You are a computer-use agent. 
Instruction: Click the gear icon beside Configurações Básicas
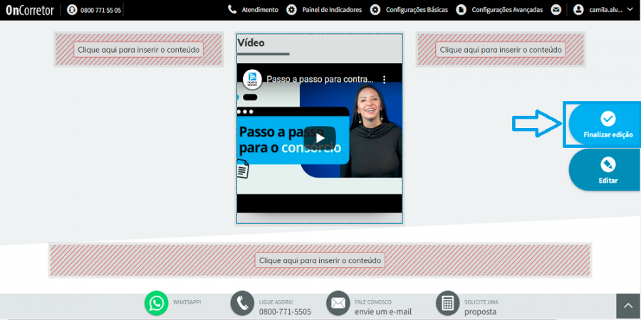375,10
